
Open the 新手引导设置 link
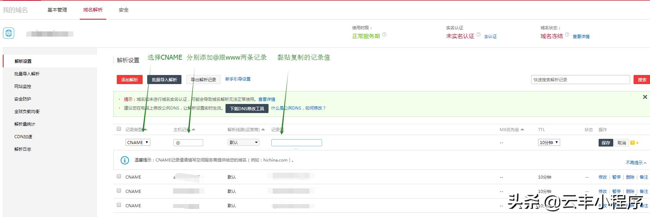click(x=238, y=79)
